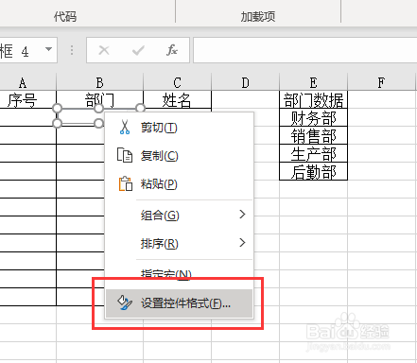Screen dimensions: 417x363
Task: Select 指定宏(N) menu entry
Action: point(179,274)
